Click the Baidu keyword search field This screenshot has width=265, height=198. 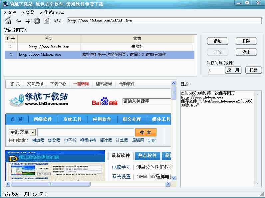(x=147, y=101)
